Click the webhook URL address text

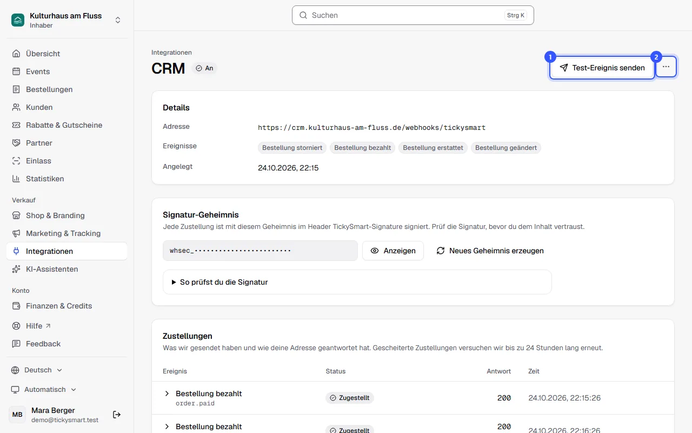(x=372, y=128)
